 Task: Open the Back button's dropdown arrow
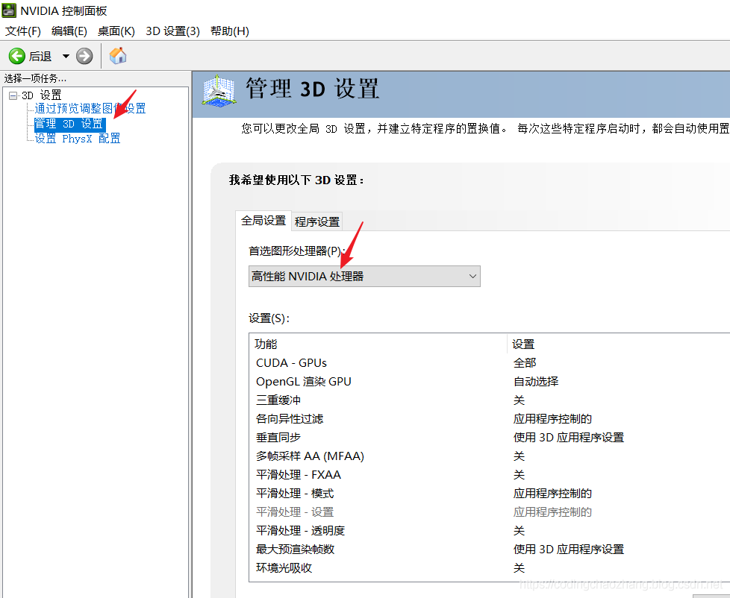[66, 55]
